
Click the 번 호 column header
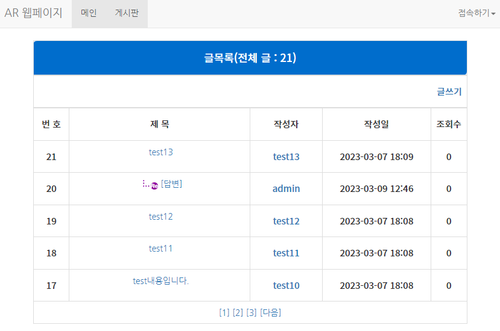click(x=51, y=124)
